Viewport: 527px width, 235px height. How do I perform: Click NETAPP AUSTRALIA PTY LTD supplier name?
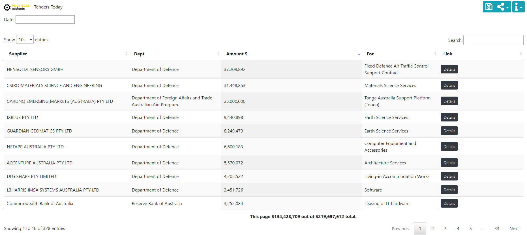(x=35, y=147)
